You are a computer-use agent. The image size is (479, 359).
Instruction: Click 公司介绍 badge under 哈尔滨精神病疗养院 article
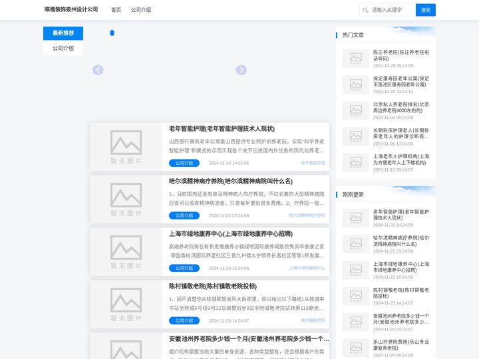coord(184,215)
